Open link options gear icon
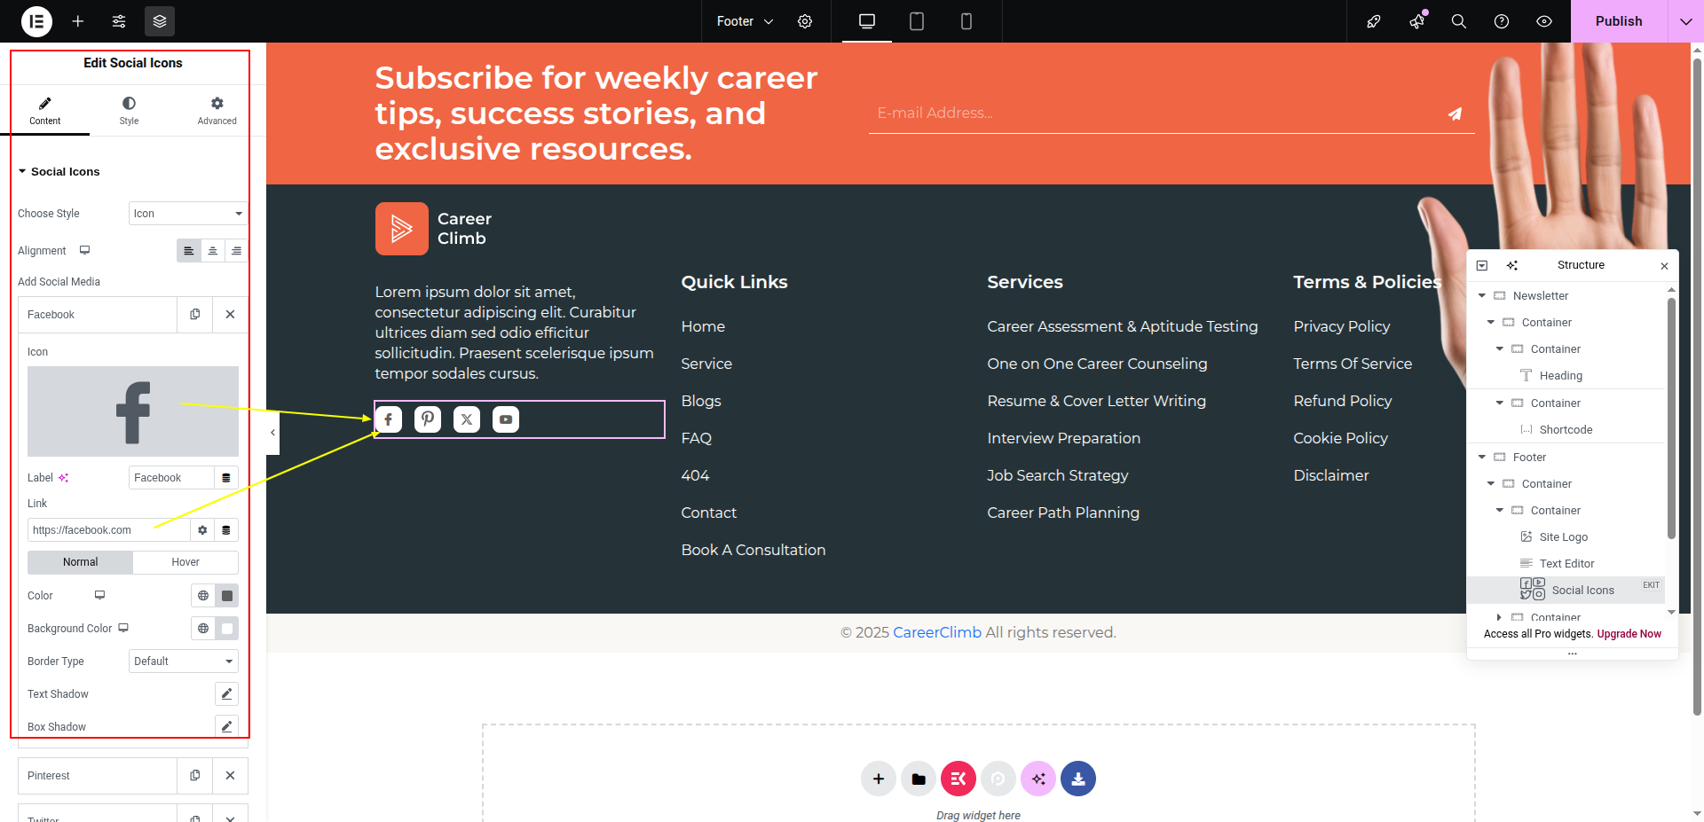 pyautogui.click(x=202, y=529)
